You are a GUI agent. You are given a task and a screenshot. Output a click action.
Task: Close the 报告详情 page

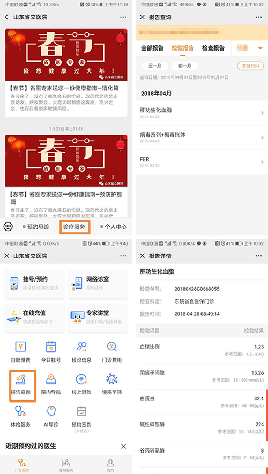click(x=142, y=256)
